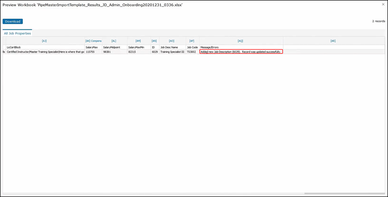Select the Training Specialist III cell
Image resolution: width=388 pixels, height=197 pixels.
click(x=172, y=52)
